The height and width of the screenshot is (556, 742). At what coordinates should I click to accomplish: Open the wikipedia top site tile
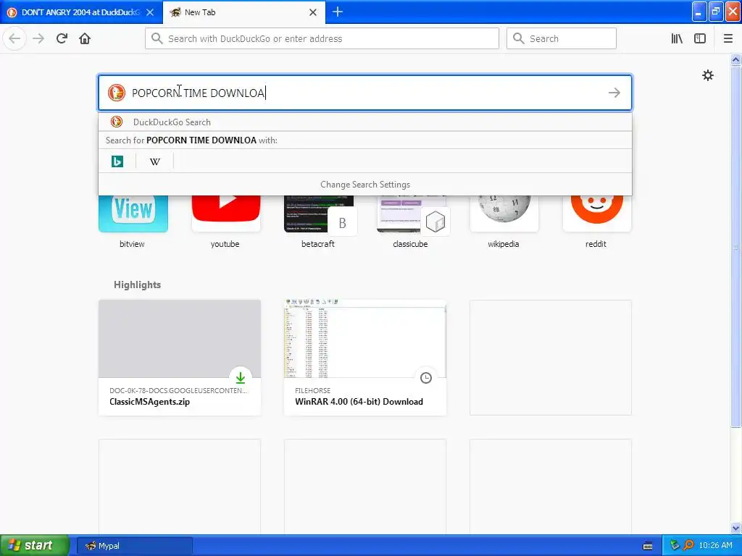[x=504, y=214]
